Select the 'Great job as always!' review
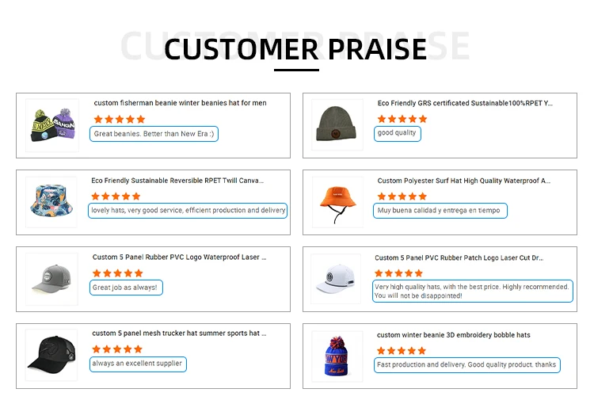This screenshot has width=594, height=404. pyautogui.click(x=125, y=288)
